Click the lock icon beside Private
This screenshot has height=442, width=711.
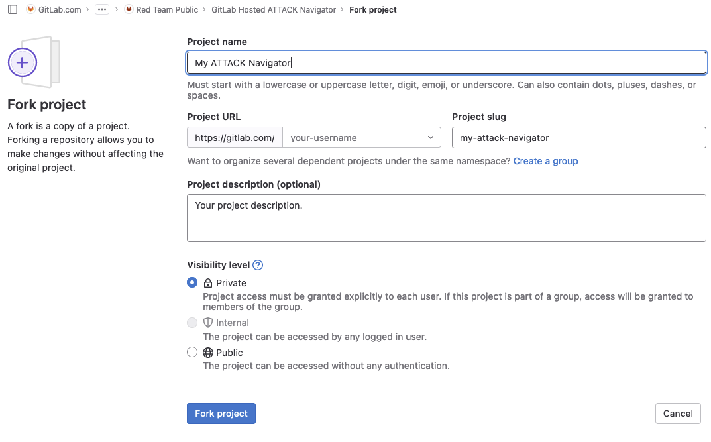coord(207,282)
